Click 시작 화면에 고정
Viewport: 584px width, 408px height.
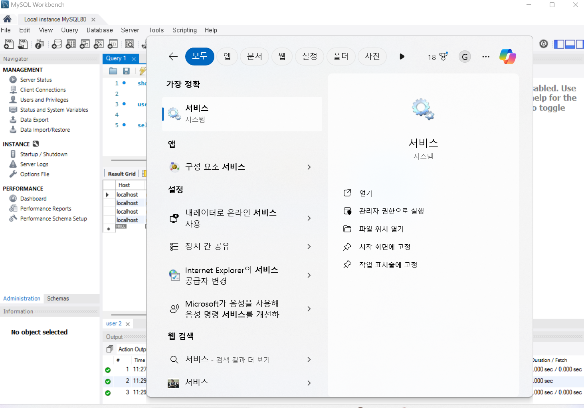pos(377,247)
